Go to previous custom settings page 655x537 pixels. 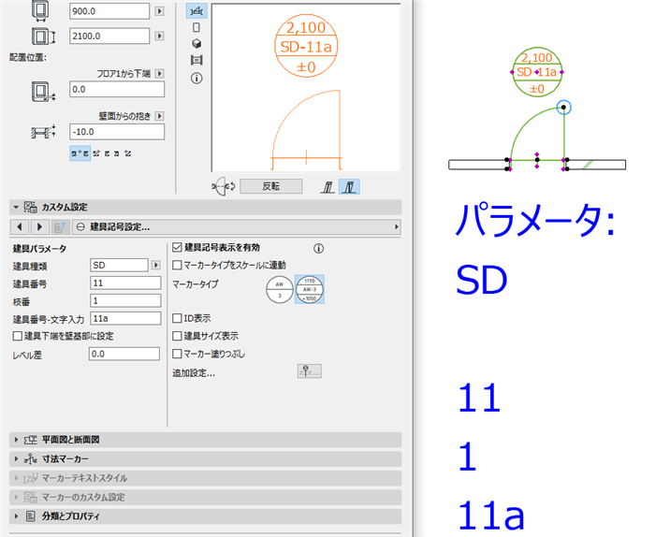pos(20,227)
